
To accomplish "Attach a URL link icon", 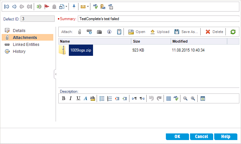I will (x=89, y=32).
